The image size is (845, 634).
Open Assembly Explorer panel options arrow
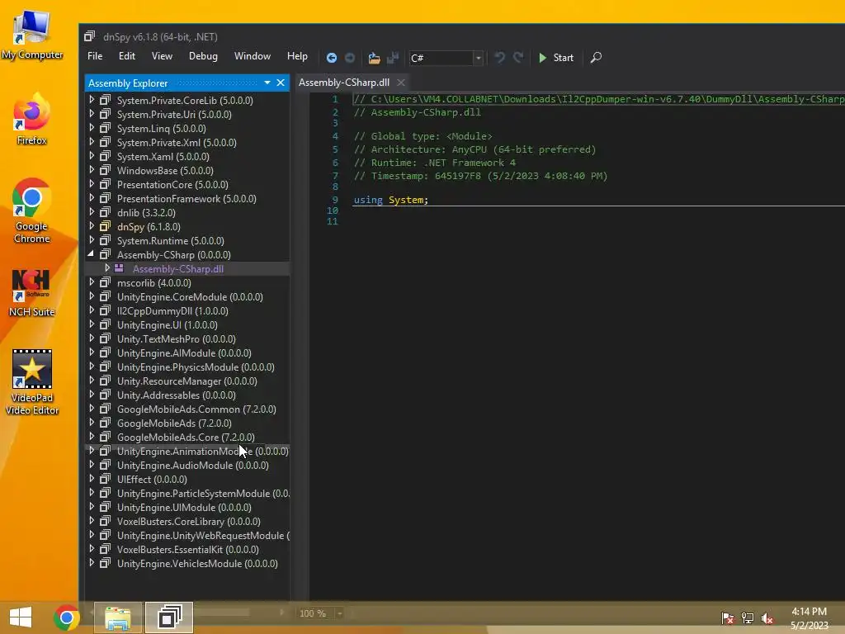(x=267, y=83)
